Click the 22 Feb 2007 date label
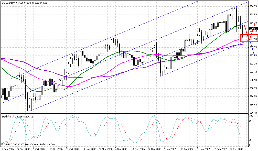This screenshot has height=151, width=258. (x=236, y=149)
